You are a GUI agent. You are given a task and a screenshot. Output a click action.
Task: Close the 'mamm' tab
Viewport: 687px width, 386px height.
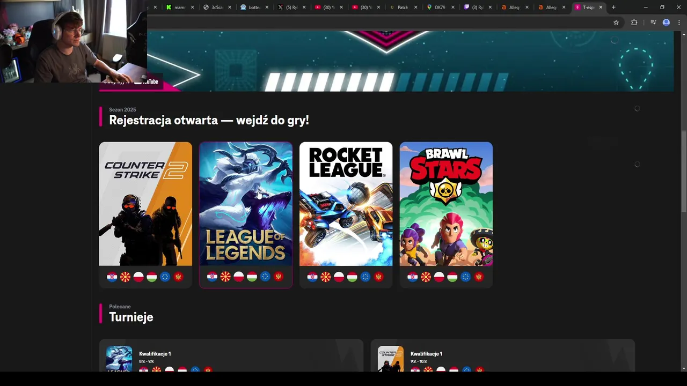193,8
